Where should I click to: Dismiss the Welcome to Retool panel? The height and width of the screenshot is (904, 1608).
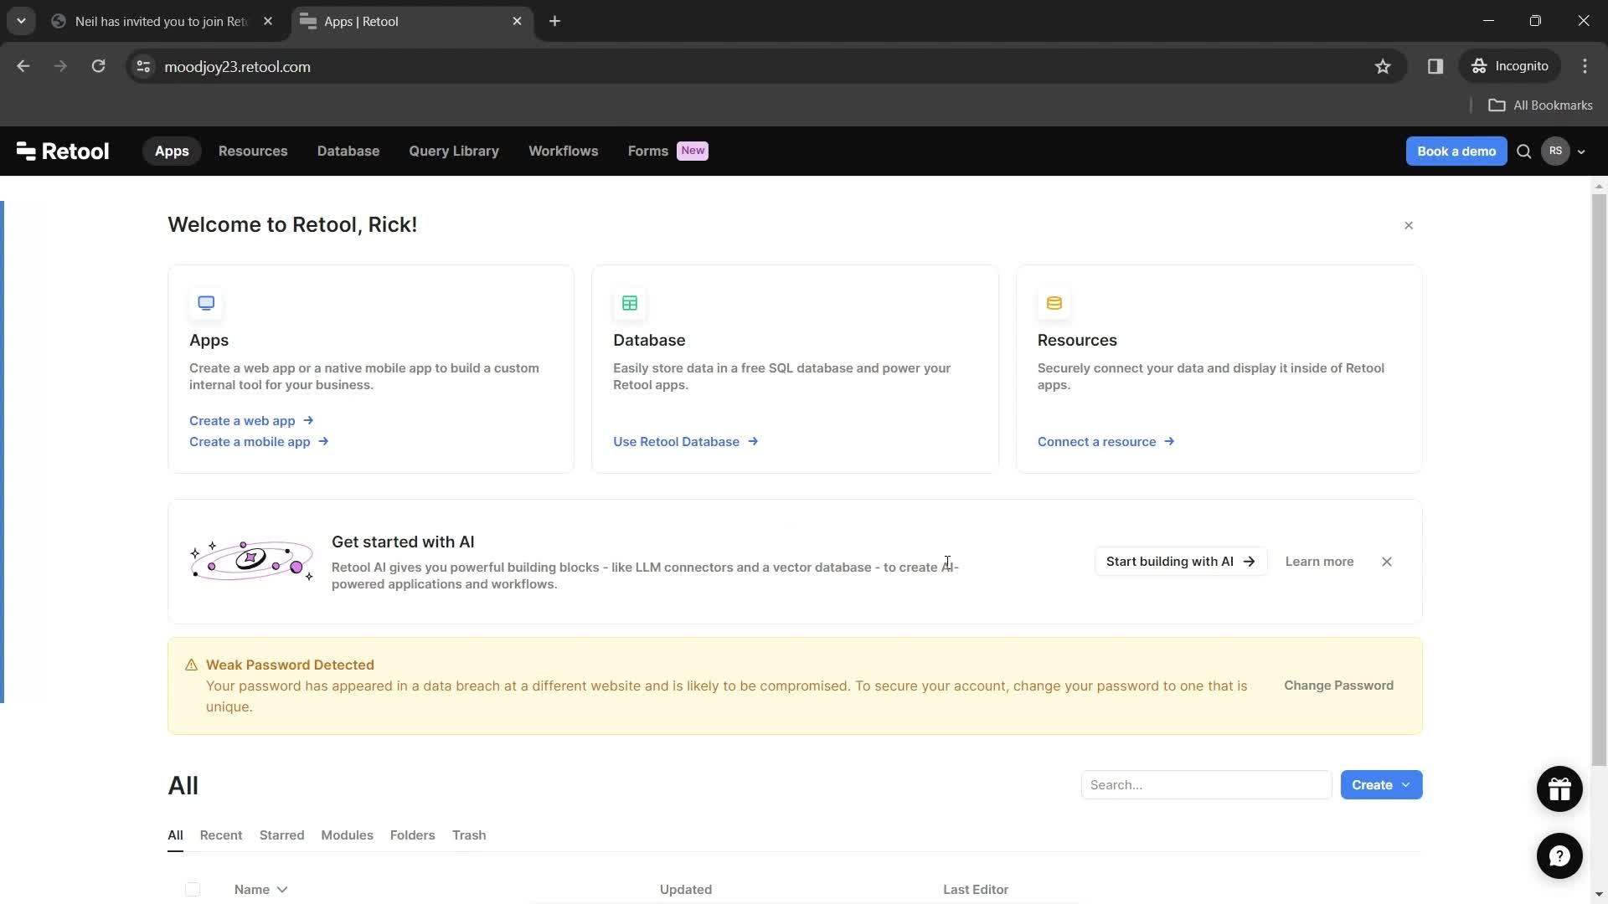[x=1409, y=225]
